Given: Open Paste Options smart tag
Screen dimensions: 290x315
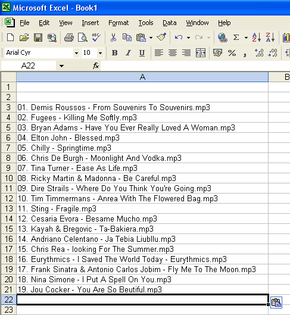Looking at the screenshot, I should (276, 302).
